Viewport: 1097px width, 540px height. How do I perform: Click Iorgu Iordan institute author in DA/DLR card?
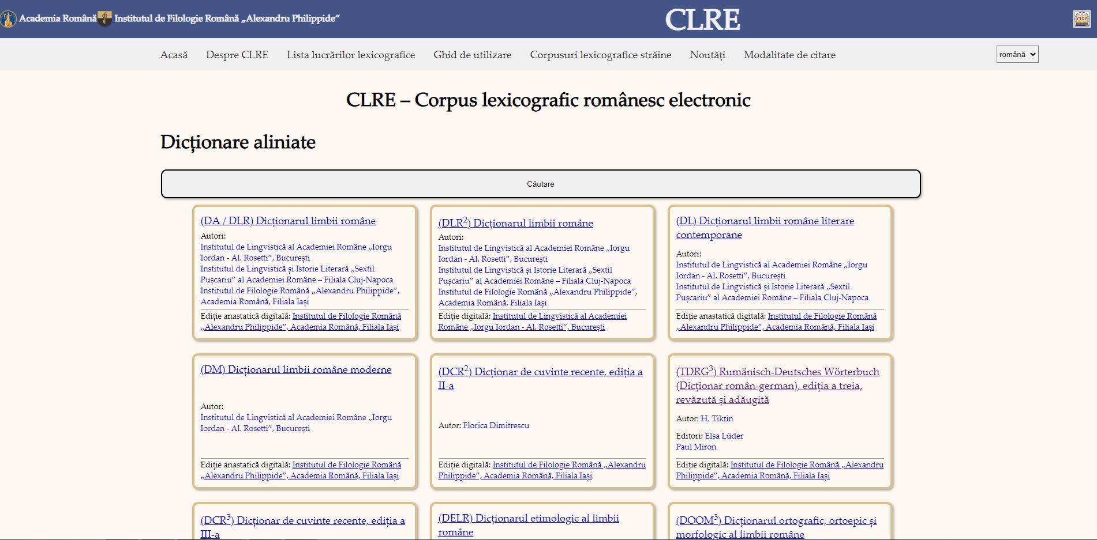click(x=296, y=252)
